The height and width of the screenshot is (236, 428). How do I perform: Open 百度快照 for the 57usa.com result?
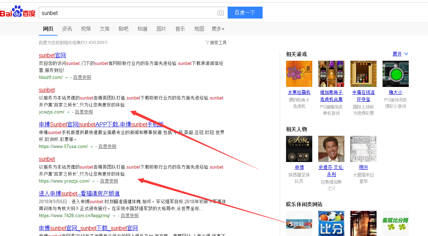[107, 147]
